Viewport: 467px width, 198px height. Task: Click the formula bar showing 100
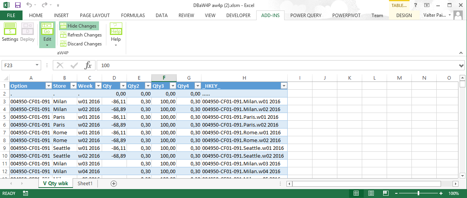(277, 65)
